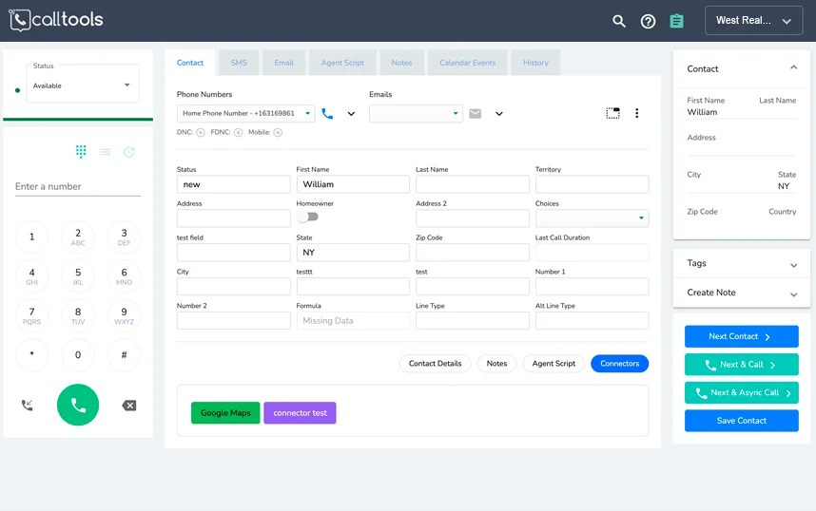The image size is (816, 511).
Task: Dial digit 2 ABC on keypad
Action: pos(78,237)
